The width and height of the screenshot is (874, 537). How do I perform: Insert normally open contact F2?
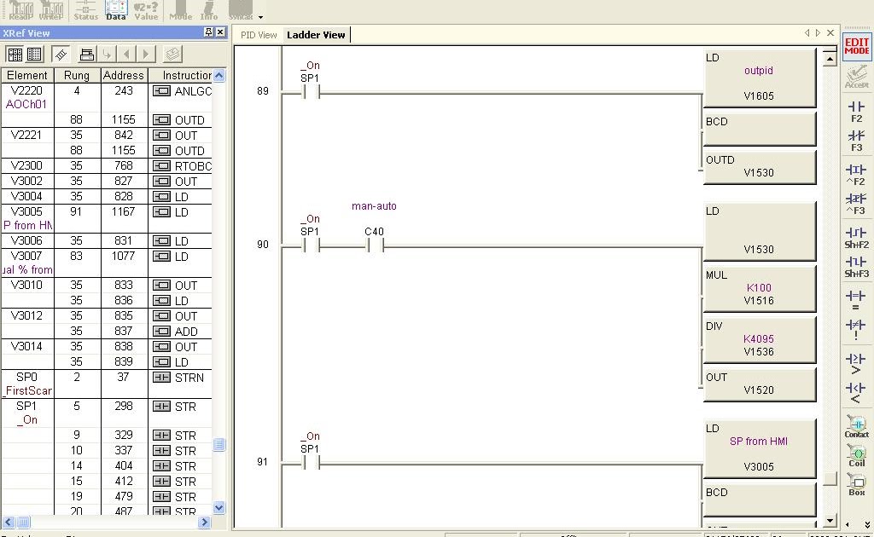[856, 112]
